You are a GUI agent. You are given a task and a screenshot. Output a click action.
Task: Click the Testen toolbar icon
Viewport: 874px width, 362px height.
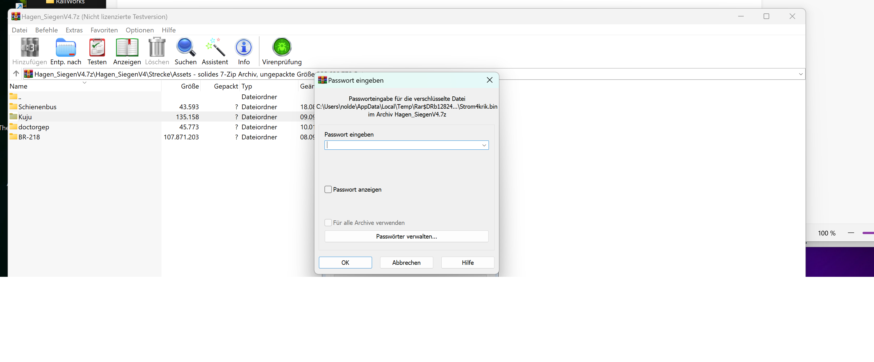point(97,47)
